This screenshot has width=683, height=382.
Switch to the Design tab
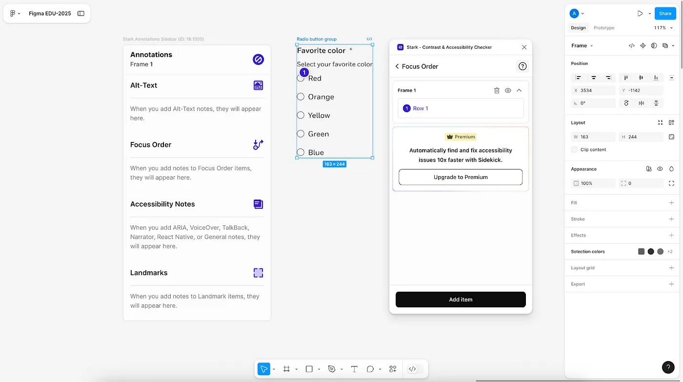578,28
